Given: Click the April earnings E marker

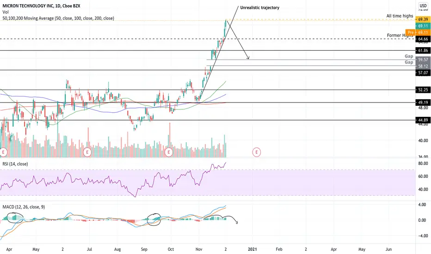Looking at the screenshot, I should (x=3, y=152).
